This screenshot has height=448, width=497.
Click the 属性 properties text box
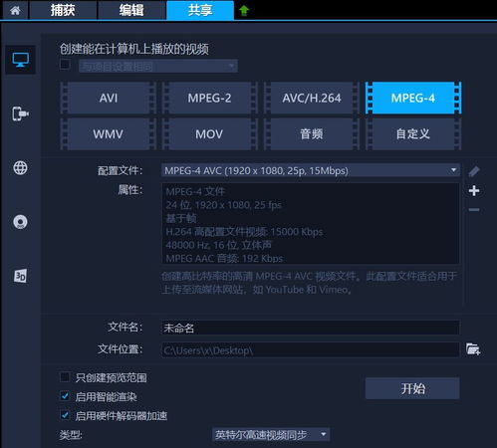click(311, 224)
